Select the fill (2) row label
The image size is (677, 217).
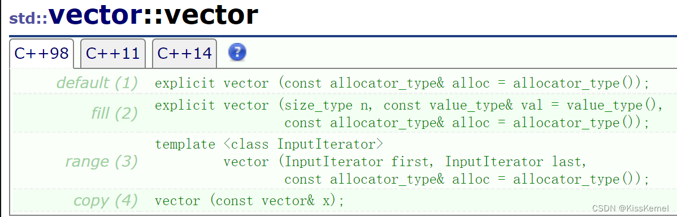(114, 113)
